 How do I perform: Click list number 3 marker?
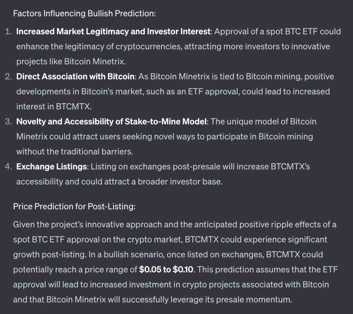pyautogui.click(x=9, y=122)
